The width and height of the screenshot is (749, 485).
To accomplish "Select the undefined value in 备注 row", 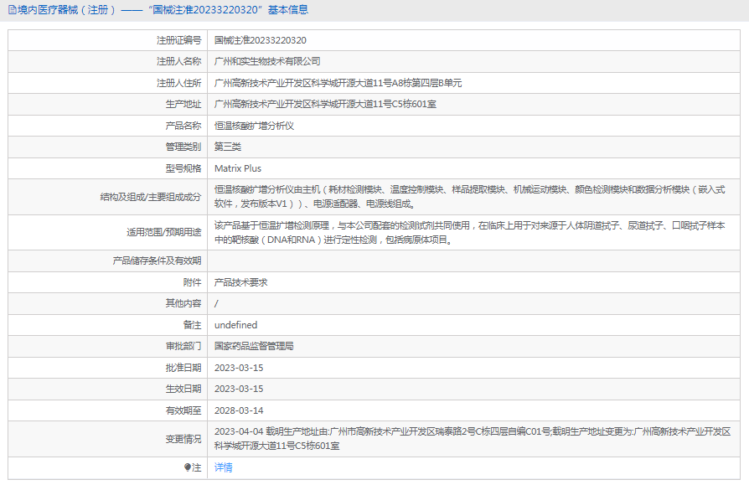I will tap(236, 325).
